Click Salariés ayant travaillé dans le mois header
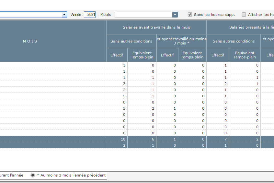Viewport: 274px width, 183px height. pyautogui.click(x=156, y=27)
